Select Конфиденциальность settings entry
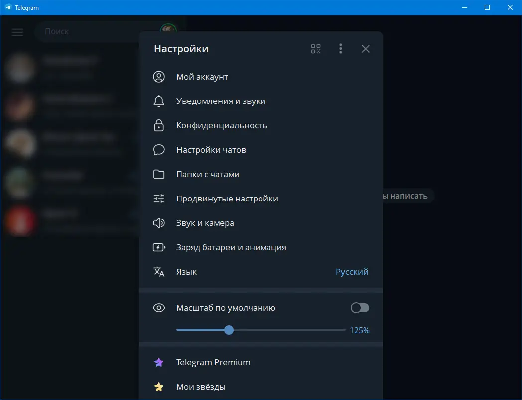Viewport: 522px width, 400px height. (x=221, y=125)
